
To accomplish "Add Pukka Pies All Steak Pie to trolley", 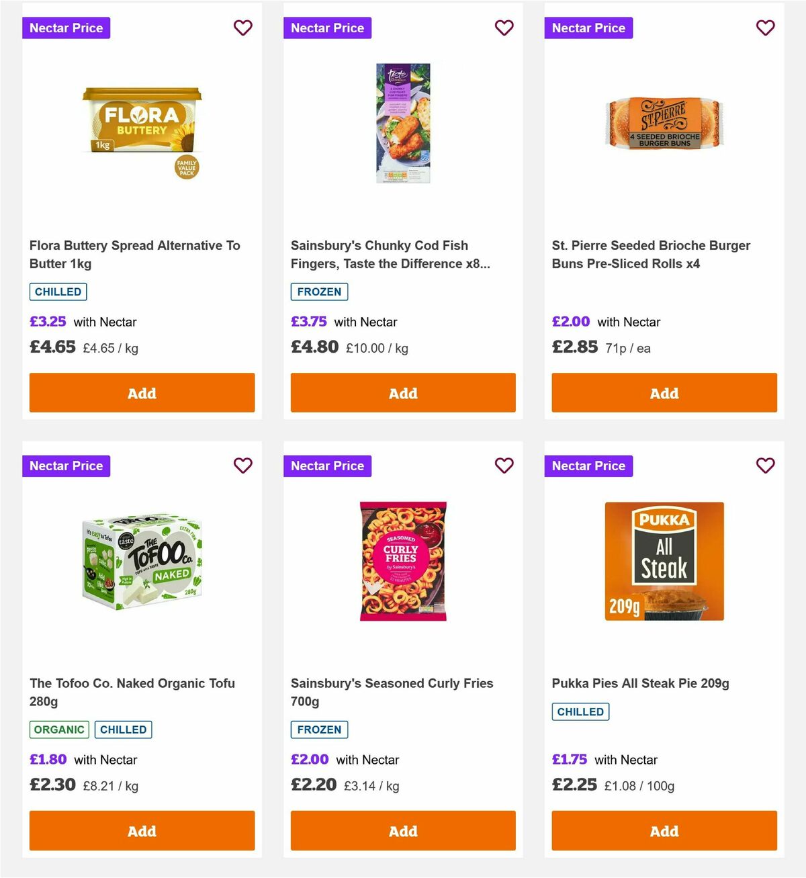I will (664, 830).
